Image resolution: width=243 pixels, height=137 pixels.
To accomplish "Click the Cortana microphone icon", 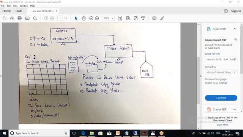I will click(66, 133).
